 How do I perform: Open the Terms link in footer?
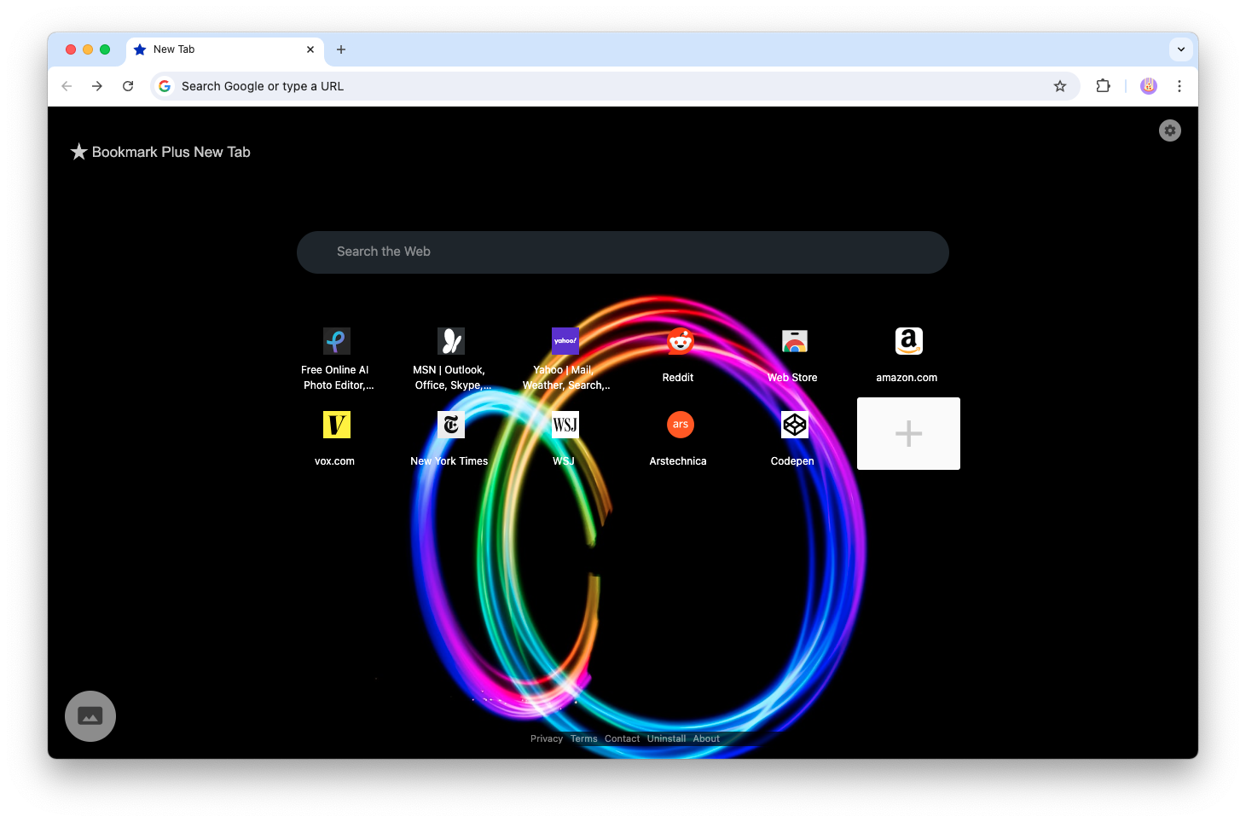pos(584,739)
